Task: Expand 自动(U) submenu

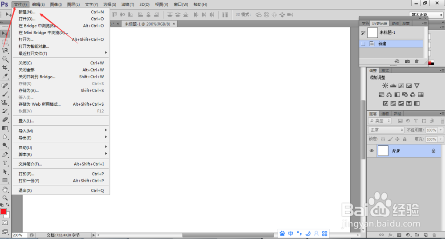Action: pyautogui.click(x=61, y=147)
